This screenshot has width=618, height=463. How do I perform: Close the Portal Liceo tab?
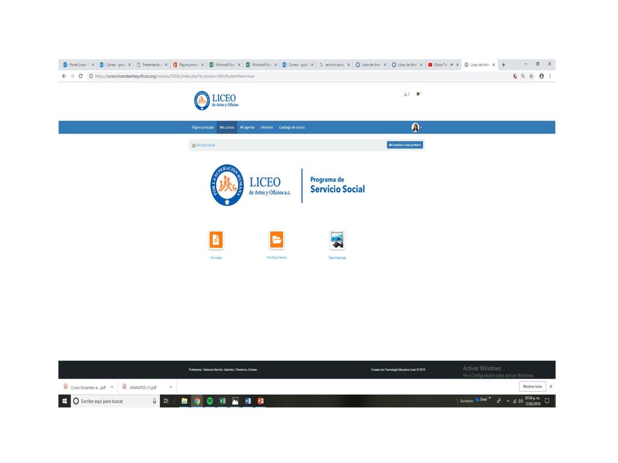[93, 65]
